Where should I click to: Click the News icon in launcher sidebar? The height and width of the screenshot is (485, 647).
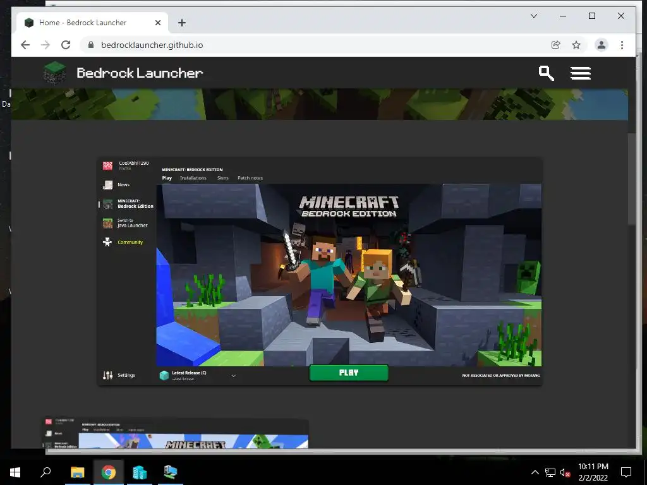click(107, 185)
